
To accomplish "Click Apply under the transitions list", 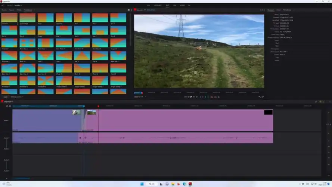I will coord(6,97).
